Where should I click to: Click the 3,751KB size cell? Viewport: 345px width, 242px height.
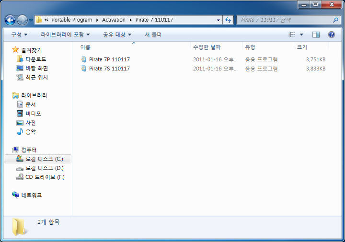315,59
